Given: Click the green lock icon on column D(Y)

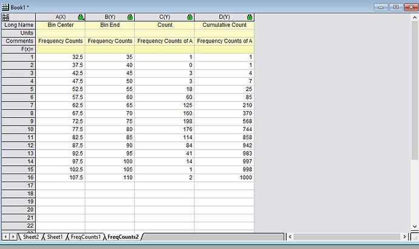Looking at the screenshot, I should [250, 17].
